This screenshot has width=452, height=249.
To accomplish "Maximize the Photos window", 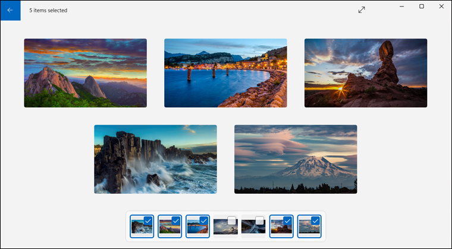I will click(422, 7).
